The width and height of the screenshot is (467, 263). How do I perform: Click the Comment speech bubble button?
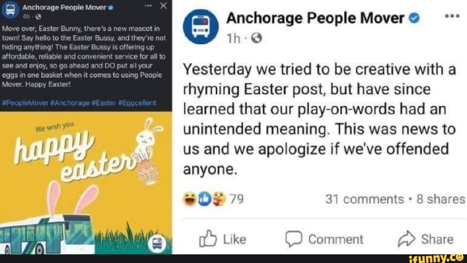pyautogui.click(x=324, y=239)
